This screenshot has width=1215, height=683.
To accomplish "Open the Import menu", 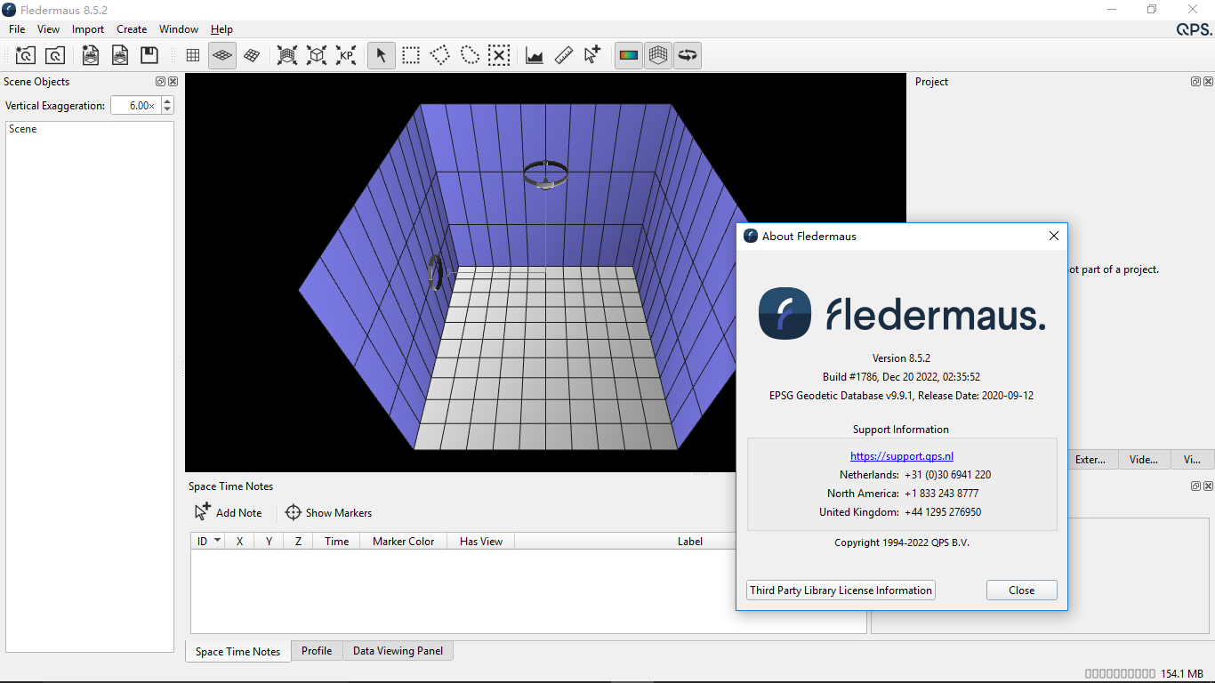I will click(x=88, y=29).
